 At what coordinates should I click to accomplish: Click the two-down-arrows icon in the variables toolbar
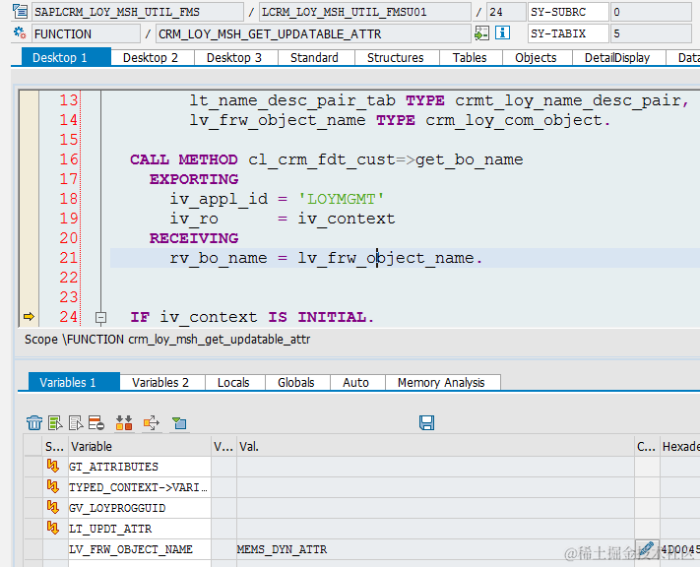coord(124,422)
